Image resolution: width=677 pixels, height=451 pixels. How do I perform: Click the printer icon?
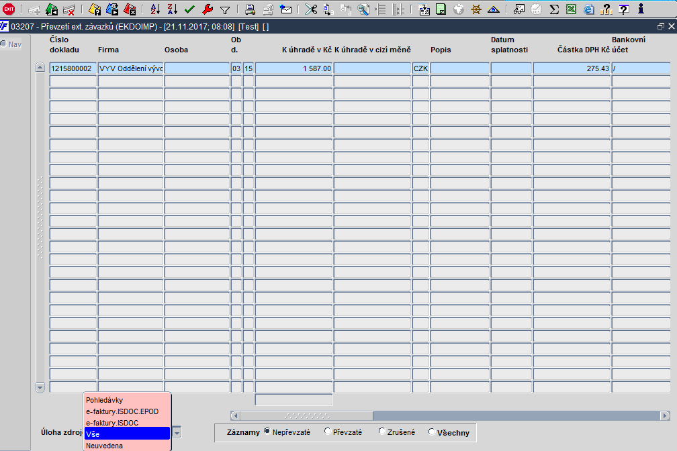point(250,9)
